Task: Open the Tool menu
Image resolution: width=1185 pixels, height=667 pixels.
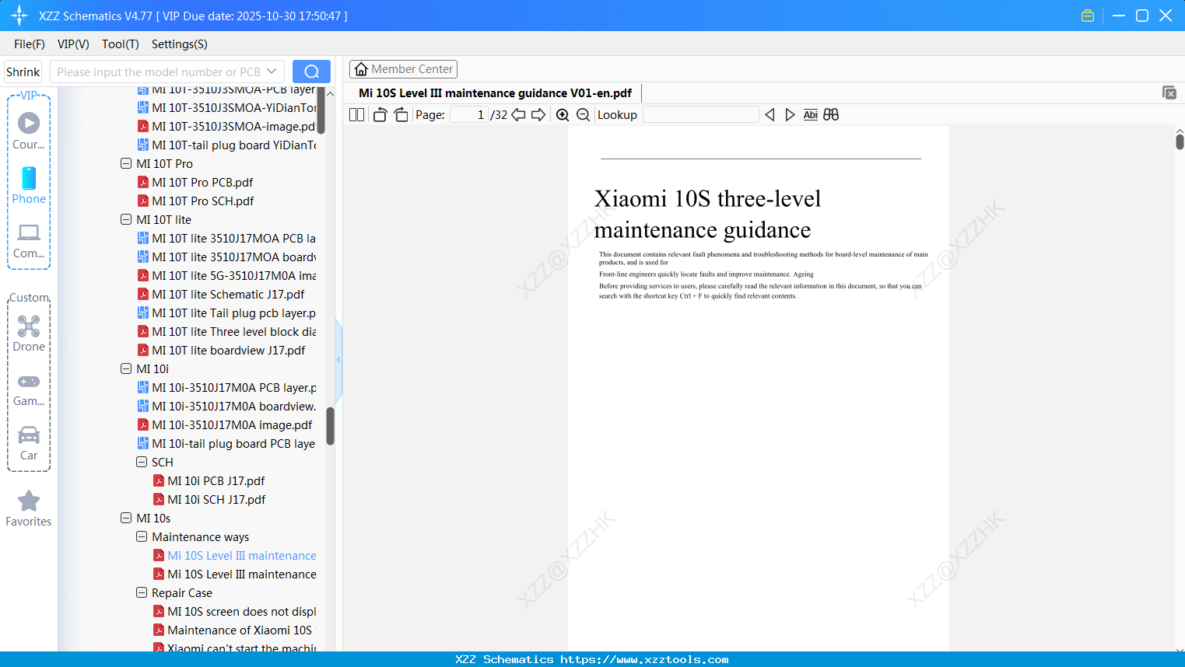Action: (120, 44)
